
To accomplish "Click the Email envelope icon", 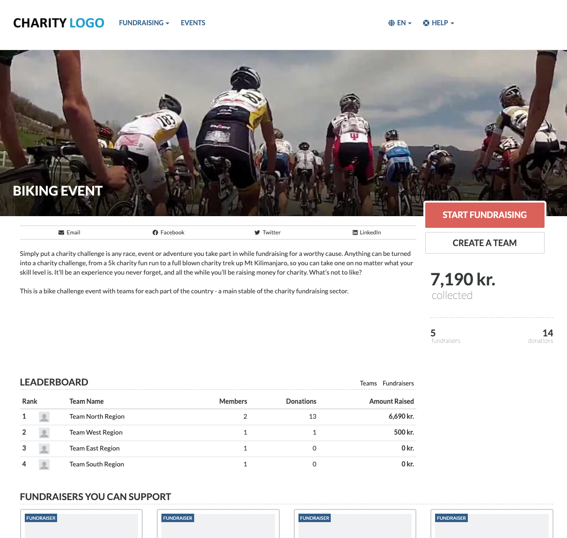I will click(x=61, y=233).
